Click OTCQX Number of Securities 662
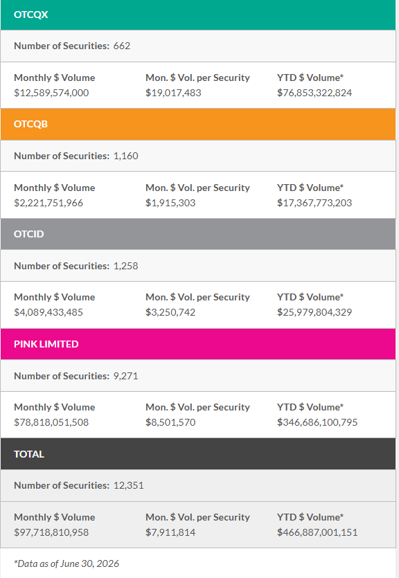Viewport: 399px width, 578px height. pos(122,46)
